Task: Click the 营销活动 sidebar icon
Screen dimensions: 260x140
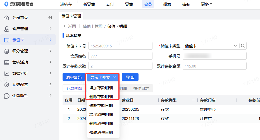Action: (7, 62)
